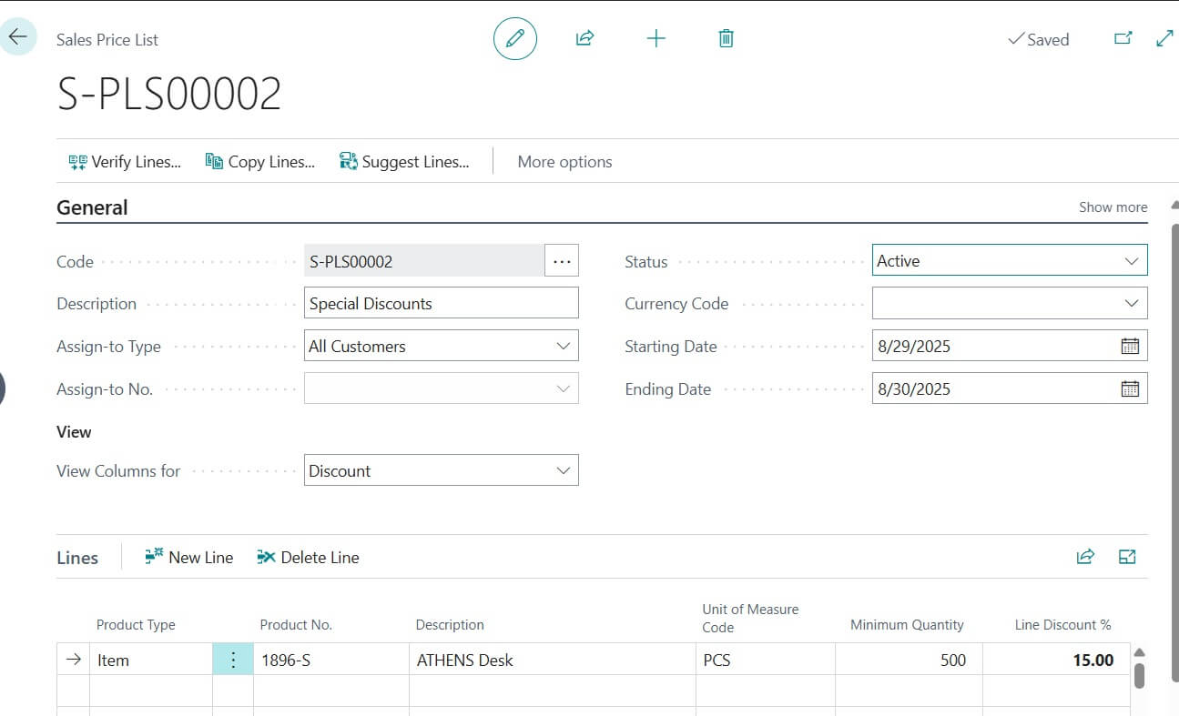1179x716 pixels.
Task: Open the Status dropdown
Action: point(1132,260)
